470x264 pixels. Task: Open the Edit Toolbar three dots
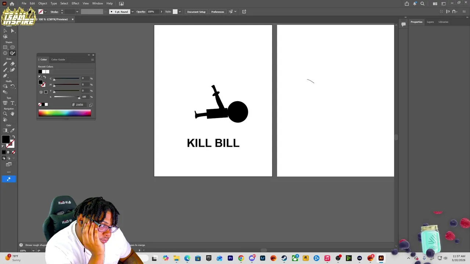click(9, 172)
